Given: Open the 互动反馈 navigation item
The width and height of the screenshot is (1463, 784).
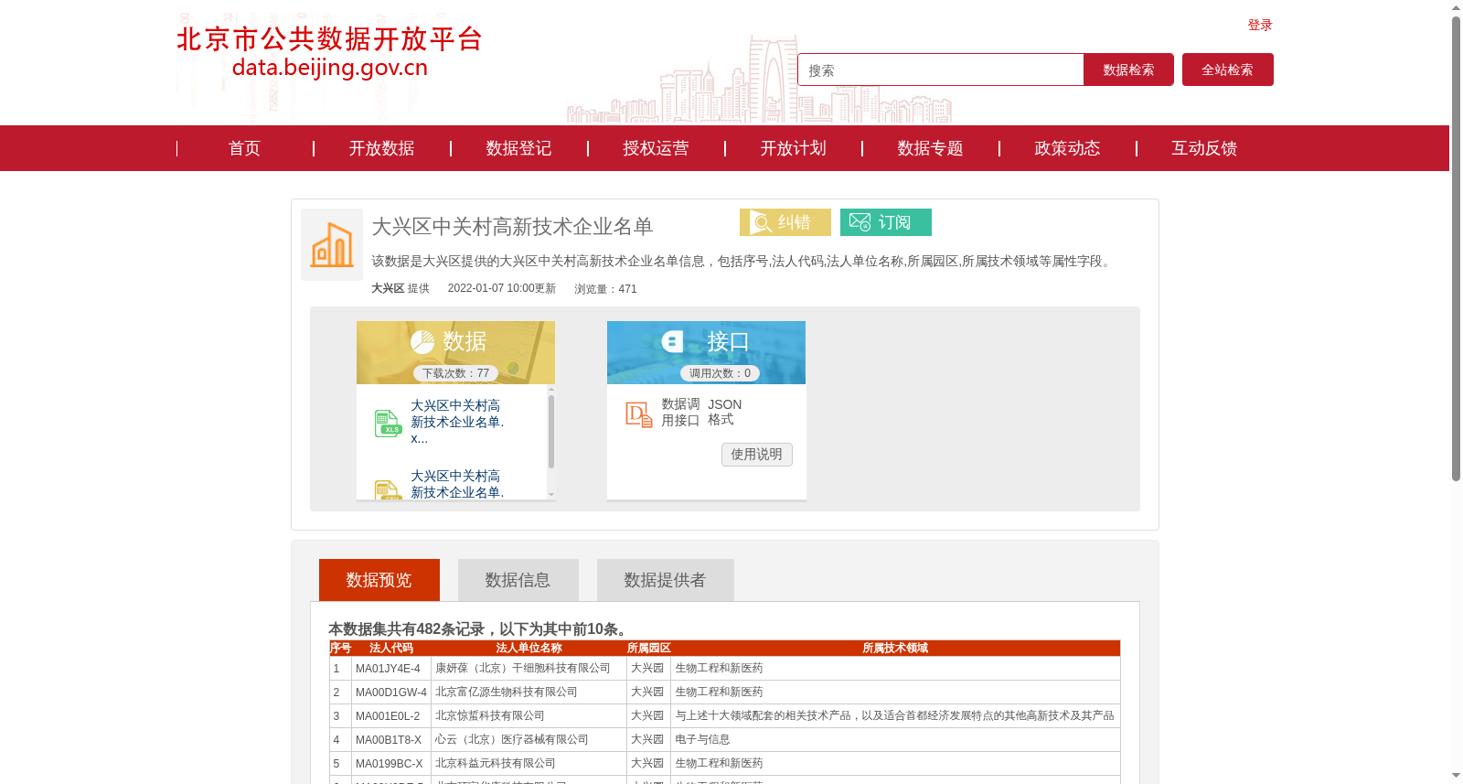Looking at the screenshot, I should tap(1204, 148).
